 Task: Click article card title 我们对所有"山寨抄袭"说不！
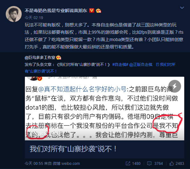[73, 149]
